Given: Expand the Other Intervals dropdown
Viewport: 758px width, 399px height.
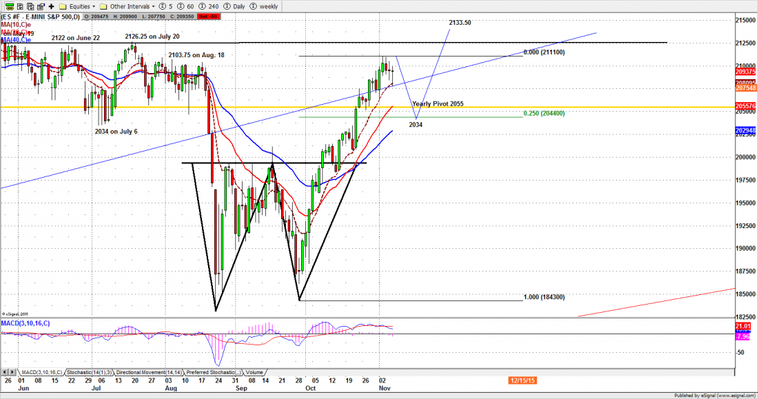Looking at the screenshot, I should (132, 6).
